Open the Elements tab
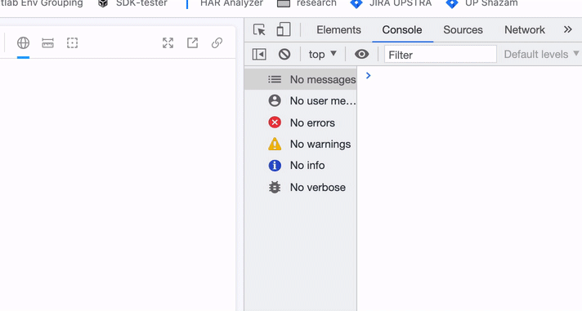This screenshot has height=311, width=582. coord(338,29)
